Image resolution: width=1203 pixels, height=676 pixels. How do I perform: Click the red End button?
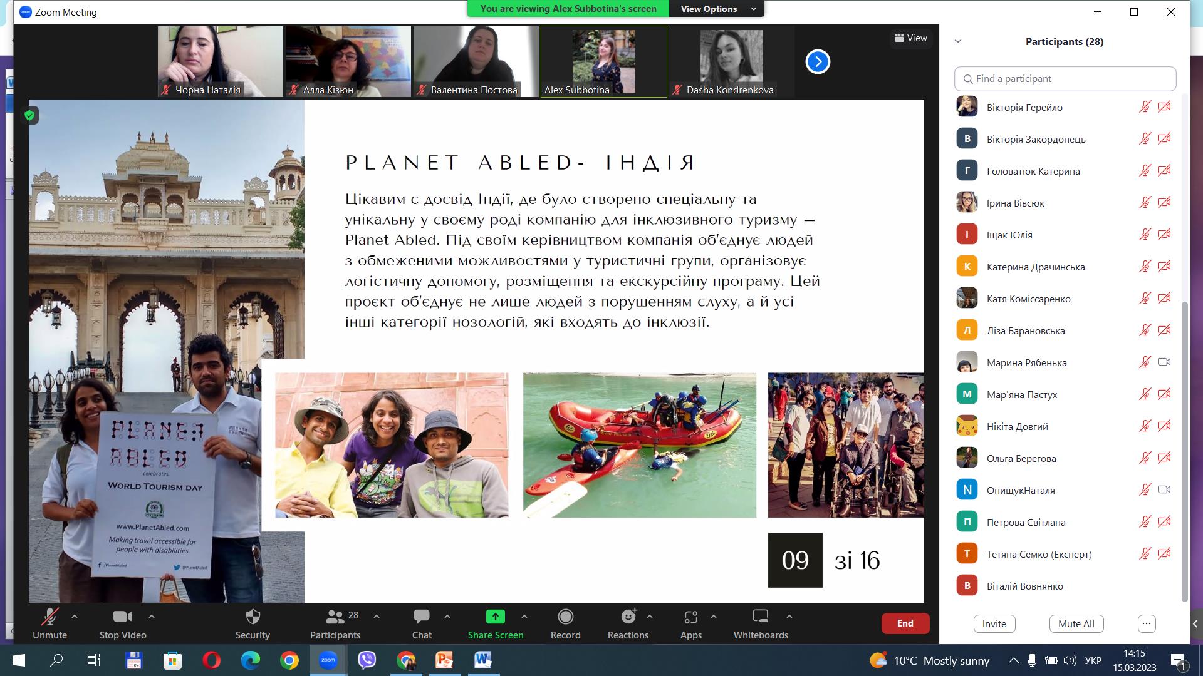click(905, 623)
